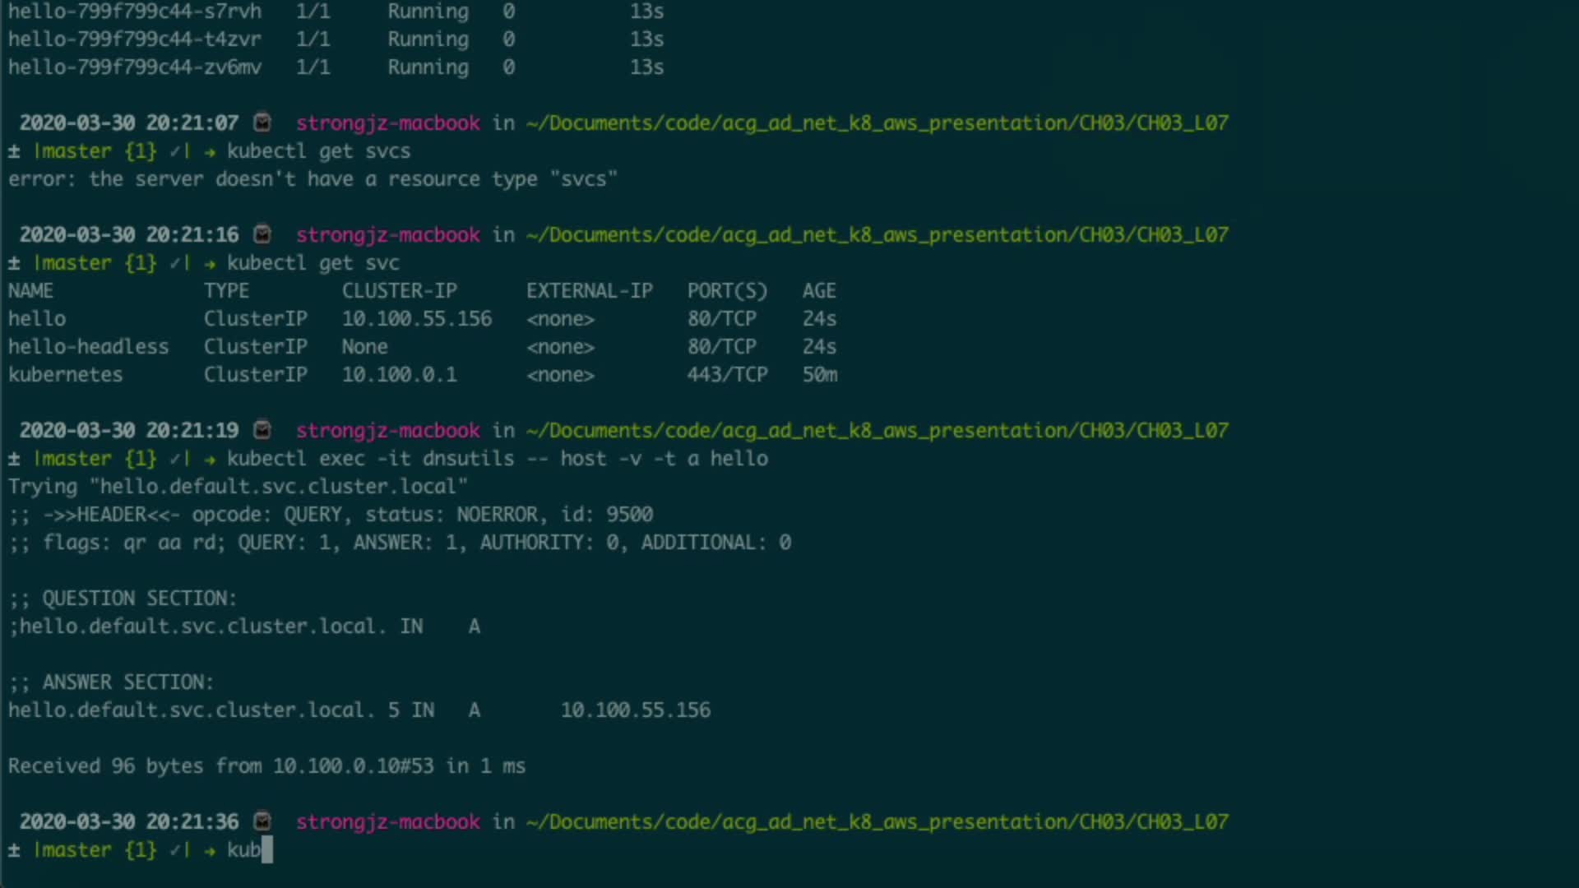Click the checkmark on the 'kubectl get svc' prompt line
Image resolution: width=1579 pixels, height=888 pixels.
point(175,263)
